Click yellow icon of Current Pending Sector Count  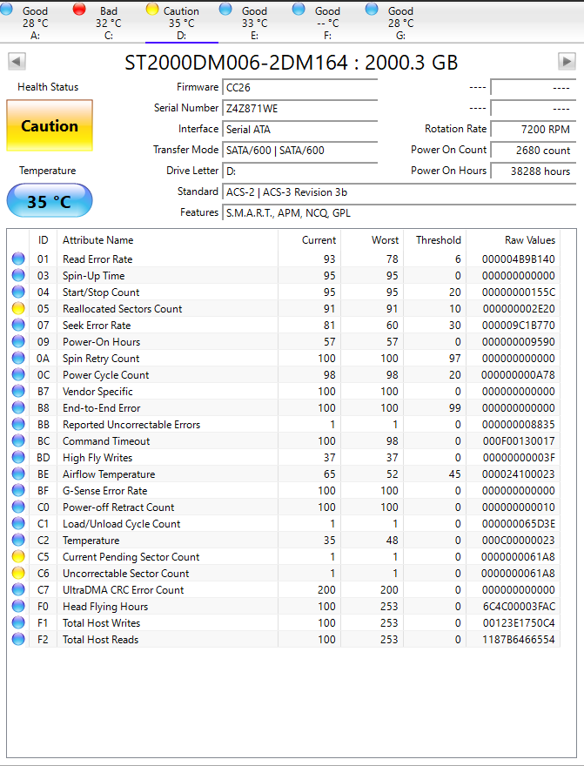pyautogui.click(x=18, y=557)
